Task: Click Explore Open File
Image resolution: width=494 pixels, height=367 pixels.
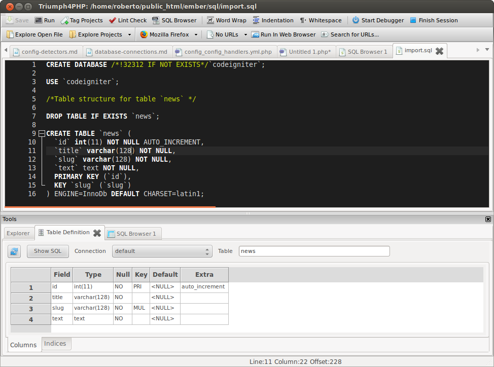Action: coord(34,34)
